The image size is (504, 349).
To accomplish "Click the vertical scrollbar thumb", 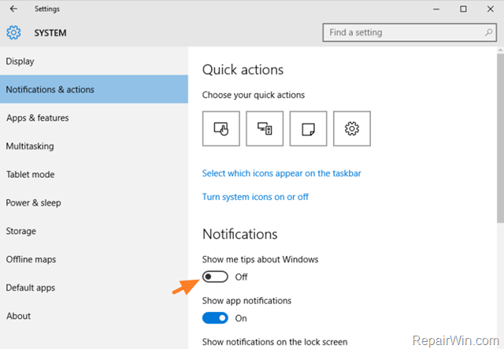I will click(501, 139).
